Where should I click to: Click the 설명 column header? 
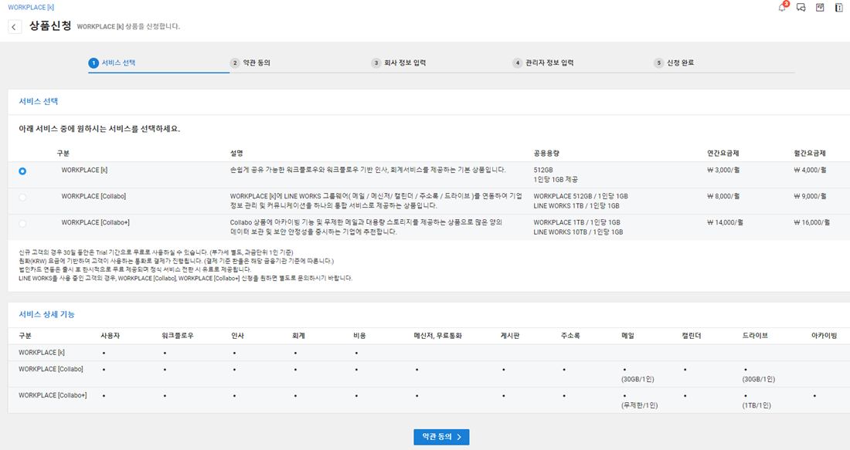pos(236,154)
